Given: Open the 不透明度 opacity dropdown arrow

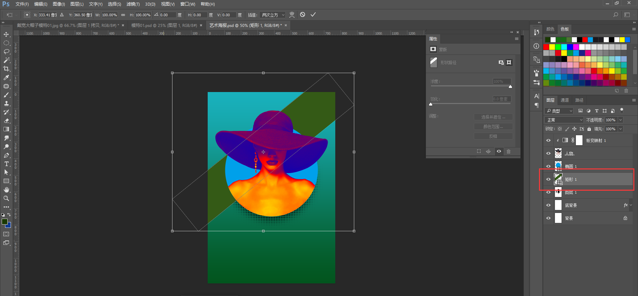Looking at the screenshot, I should 620,120.
